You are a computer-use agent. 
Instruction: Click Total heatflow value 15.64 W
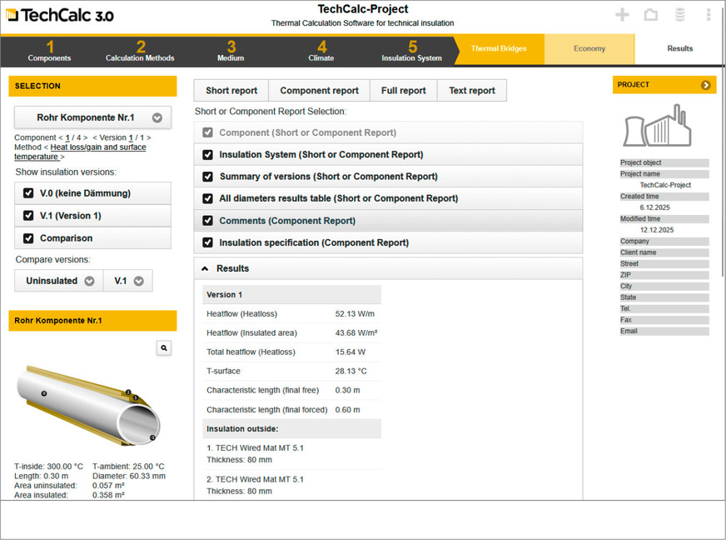350,352
